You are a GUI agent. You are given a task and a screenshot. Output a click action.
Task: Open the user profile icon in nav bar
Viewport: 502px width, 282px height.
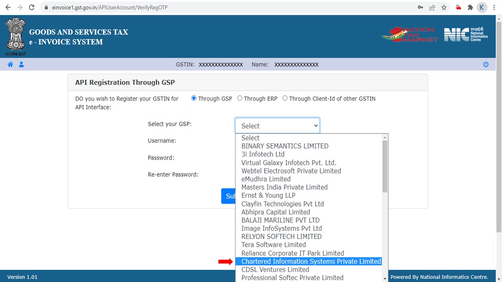(21, 65)
